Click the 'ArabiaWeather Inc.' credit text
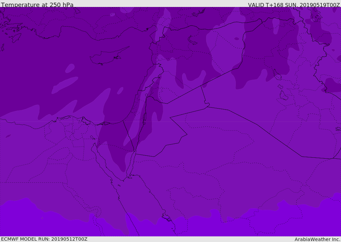Image resolution: width=341 pixels, height=242 pixels. (x=317, y=239)
